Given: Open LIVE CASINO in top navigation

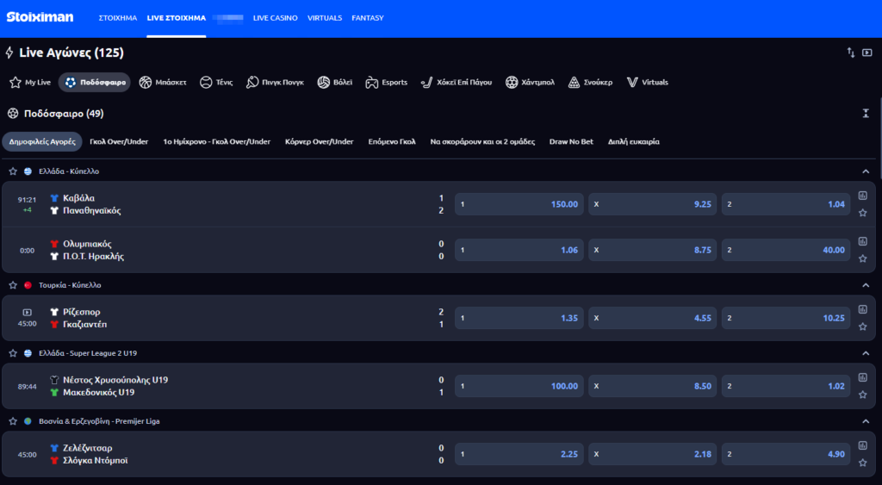Looking at the screenshot, I should click(275, 17).
